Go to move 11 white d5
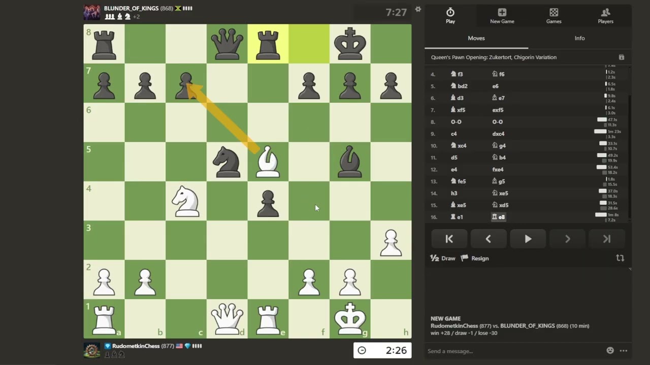 click(x=454, y=158)
